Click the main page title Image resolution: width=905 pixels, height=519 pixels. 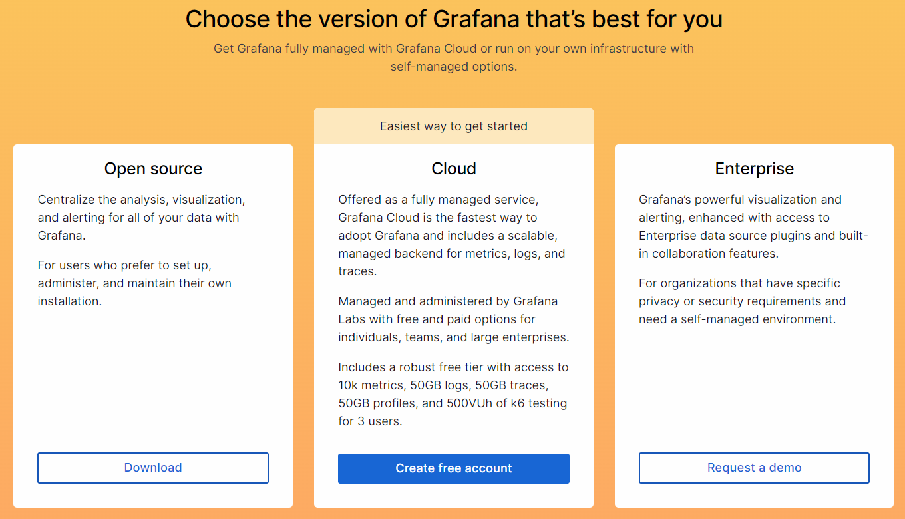point(453,19)
